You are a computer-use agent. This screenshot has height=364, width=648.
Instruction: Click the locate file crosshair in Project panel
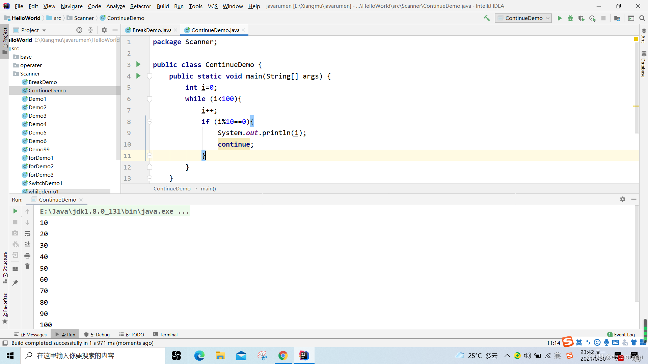tap(79, 30)
